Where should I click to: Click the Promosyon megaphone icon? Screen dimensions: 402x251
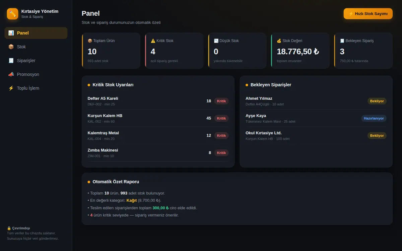click(11, 74)
